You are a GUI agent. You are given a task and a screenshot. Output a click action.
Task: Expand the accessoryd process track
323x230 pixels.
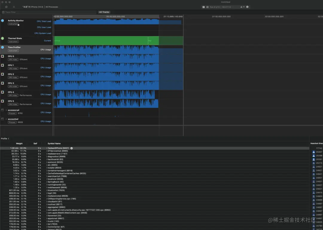tap(6, 110)
